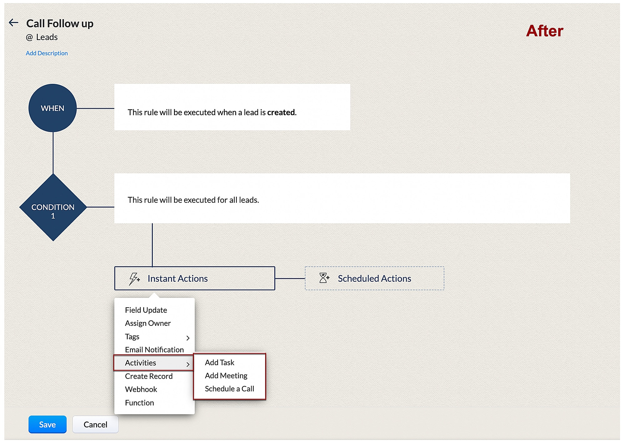Expand the Tags submenu chevron
This screenshot has height=444, width=625.
(188, 338)
